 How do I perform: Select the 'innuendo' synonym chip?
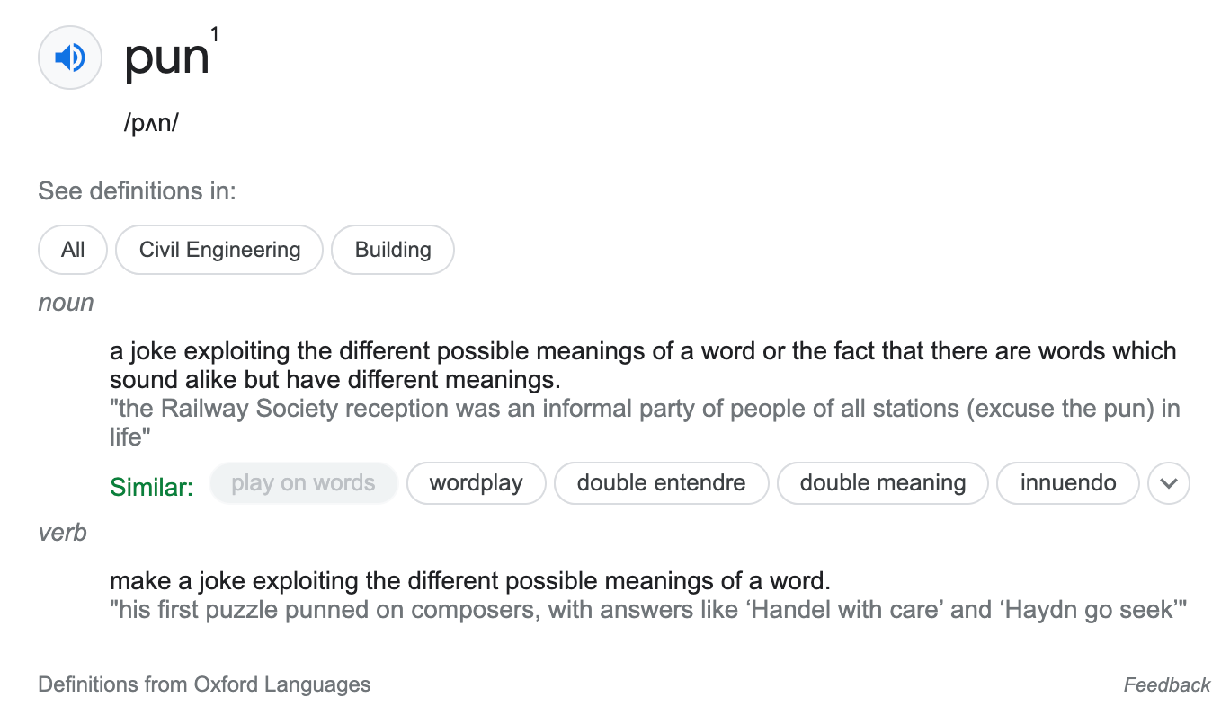coord(1068,483)
